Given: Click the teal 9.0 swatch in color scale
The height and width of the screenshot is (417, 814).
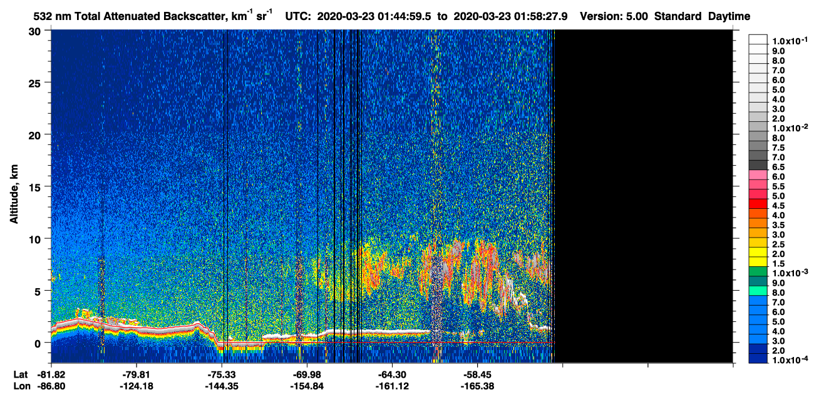Looking at the screenshot, I should click(758, 282).
